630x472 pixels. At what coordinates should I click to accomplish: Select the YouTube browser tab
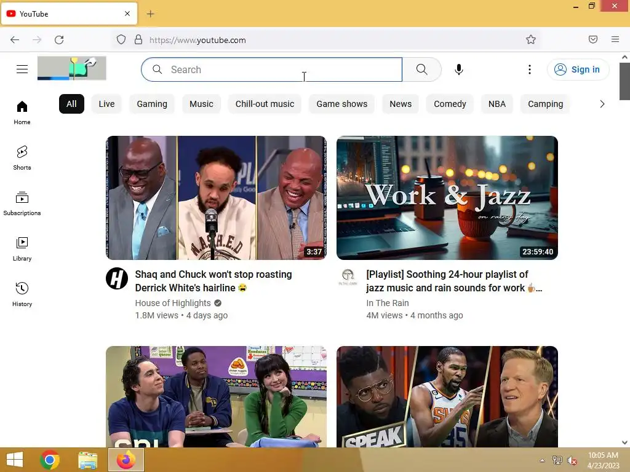click(69, 14)
